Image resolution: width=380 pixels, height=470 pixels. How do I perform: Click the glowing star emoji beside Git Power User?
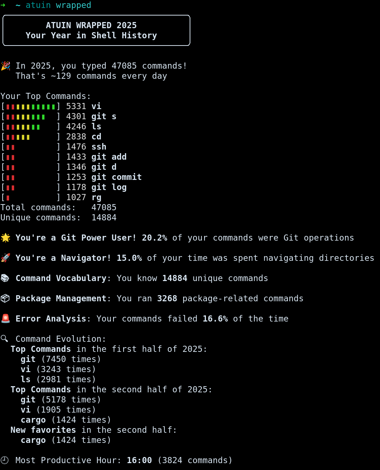click(5, 238)
